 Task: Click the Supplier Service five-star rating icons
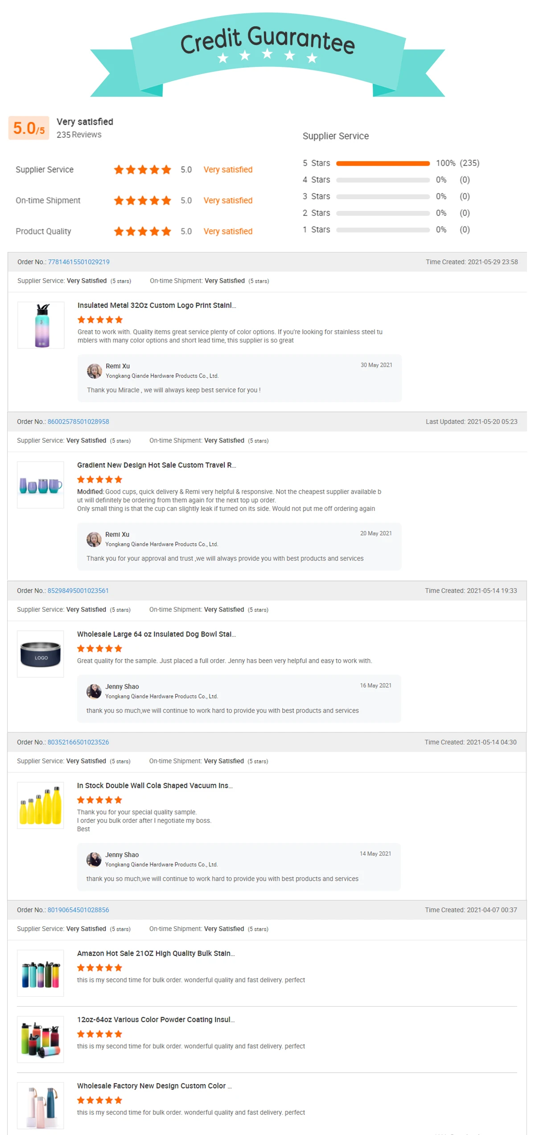coord(142,169)
